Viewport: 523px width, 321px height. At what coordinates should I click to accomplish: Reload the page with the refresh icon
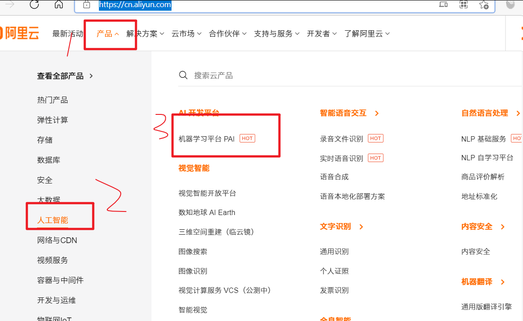coord(34,4)
